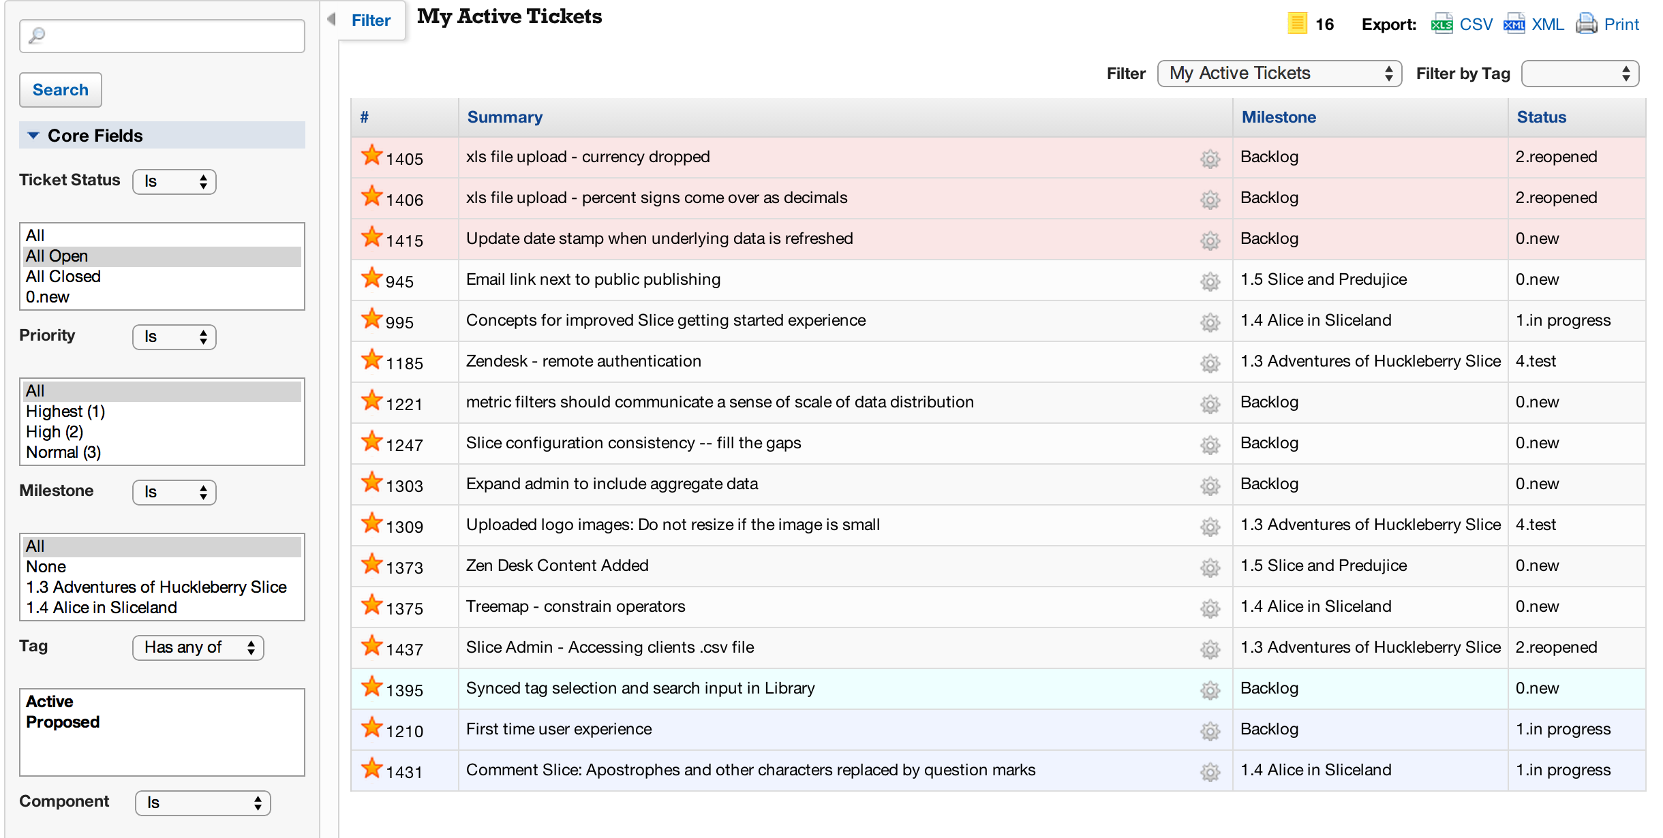Screen dimensions: 1663x838
Task: Click the yellow notes icon beside 16
Action: 1297,24
